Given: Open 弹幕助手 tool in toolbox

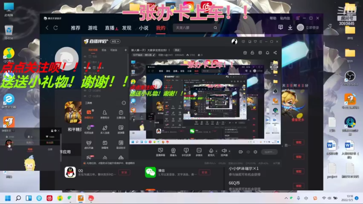Looking at the screenshot, I should [89, 114].
